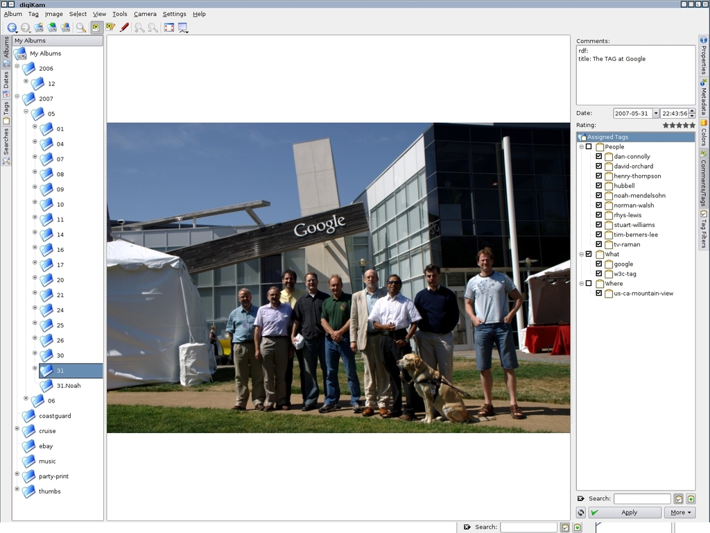
Task: Click the tag icon next to tim-berners-lee
Action: pos(609,235)
